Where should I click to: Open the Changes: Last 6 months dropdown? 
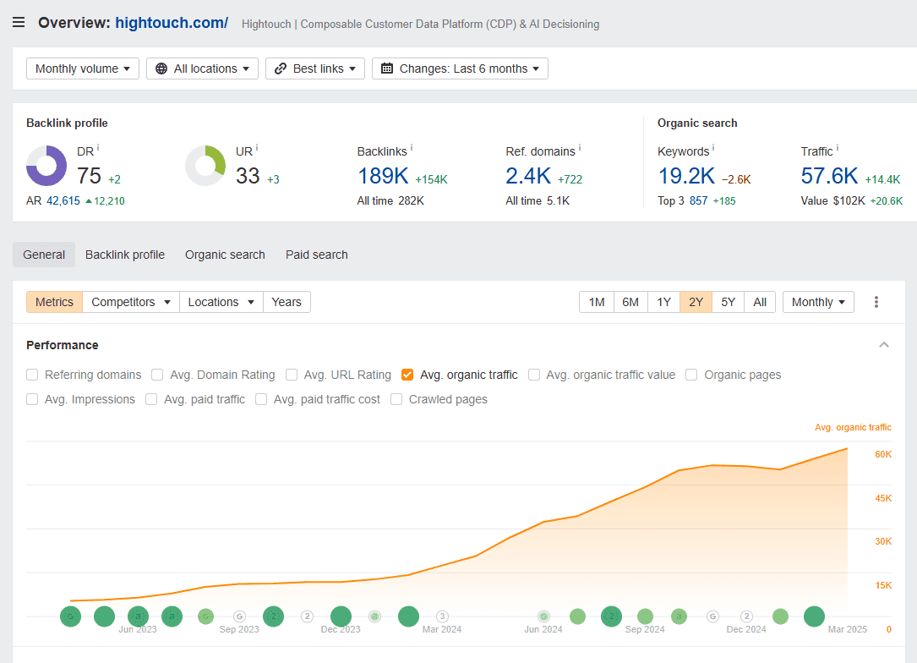pos(460,68)
